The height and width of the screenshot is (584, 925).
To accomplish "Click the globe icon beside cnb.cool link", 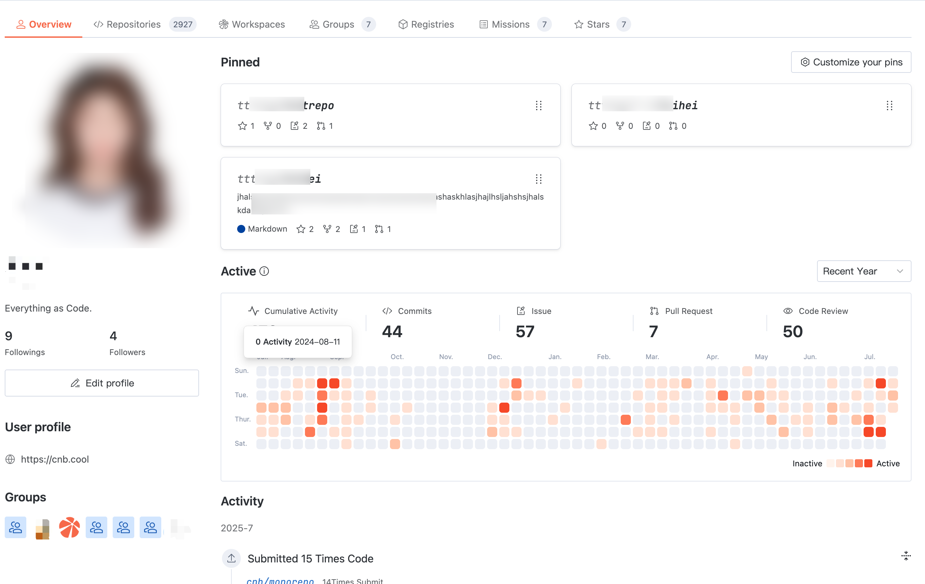I will [x=10, y=459].
